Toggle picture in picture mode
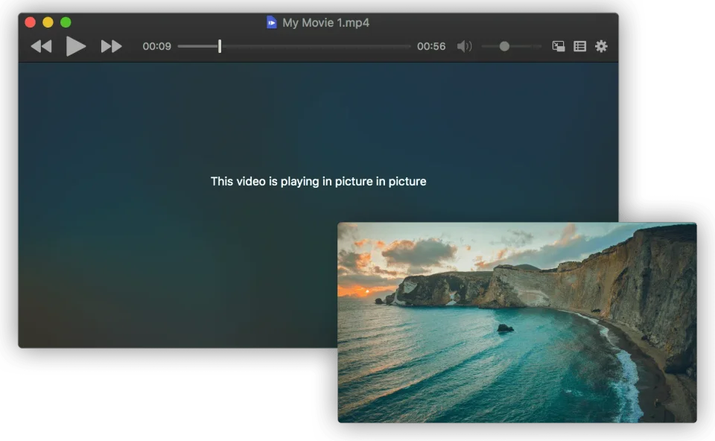This screenshot has width=715, height=441. pyautogui.click(x=558, y=46)
